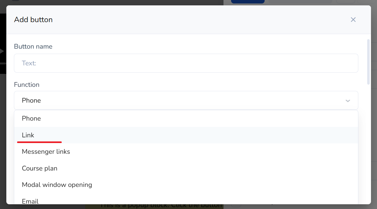Click the gray button above the dialog
This screenshot has height=209, width=377.
[x=300, y=2]
